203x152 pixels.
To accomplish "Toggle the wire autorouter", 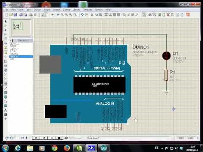I will (144, 15).
